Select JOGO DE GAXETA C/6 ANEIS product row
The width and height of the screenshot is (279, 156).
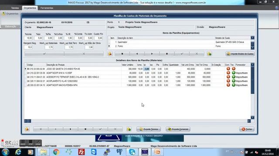click(137, 69)
